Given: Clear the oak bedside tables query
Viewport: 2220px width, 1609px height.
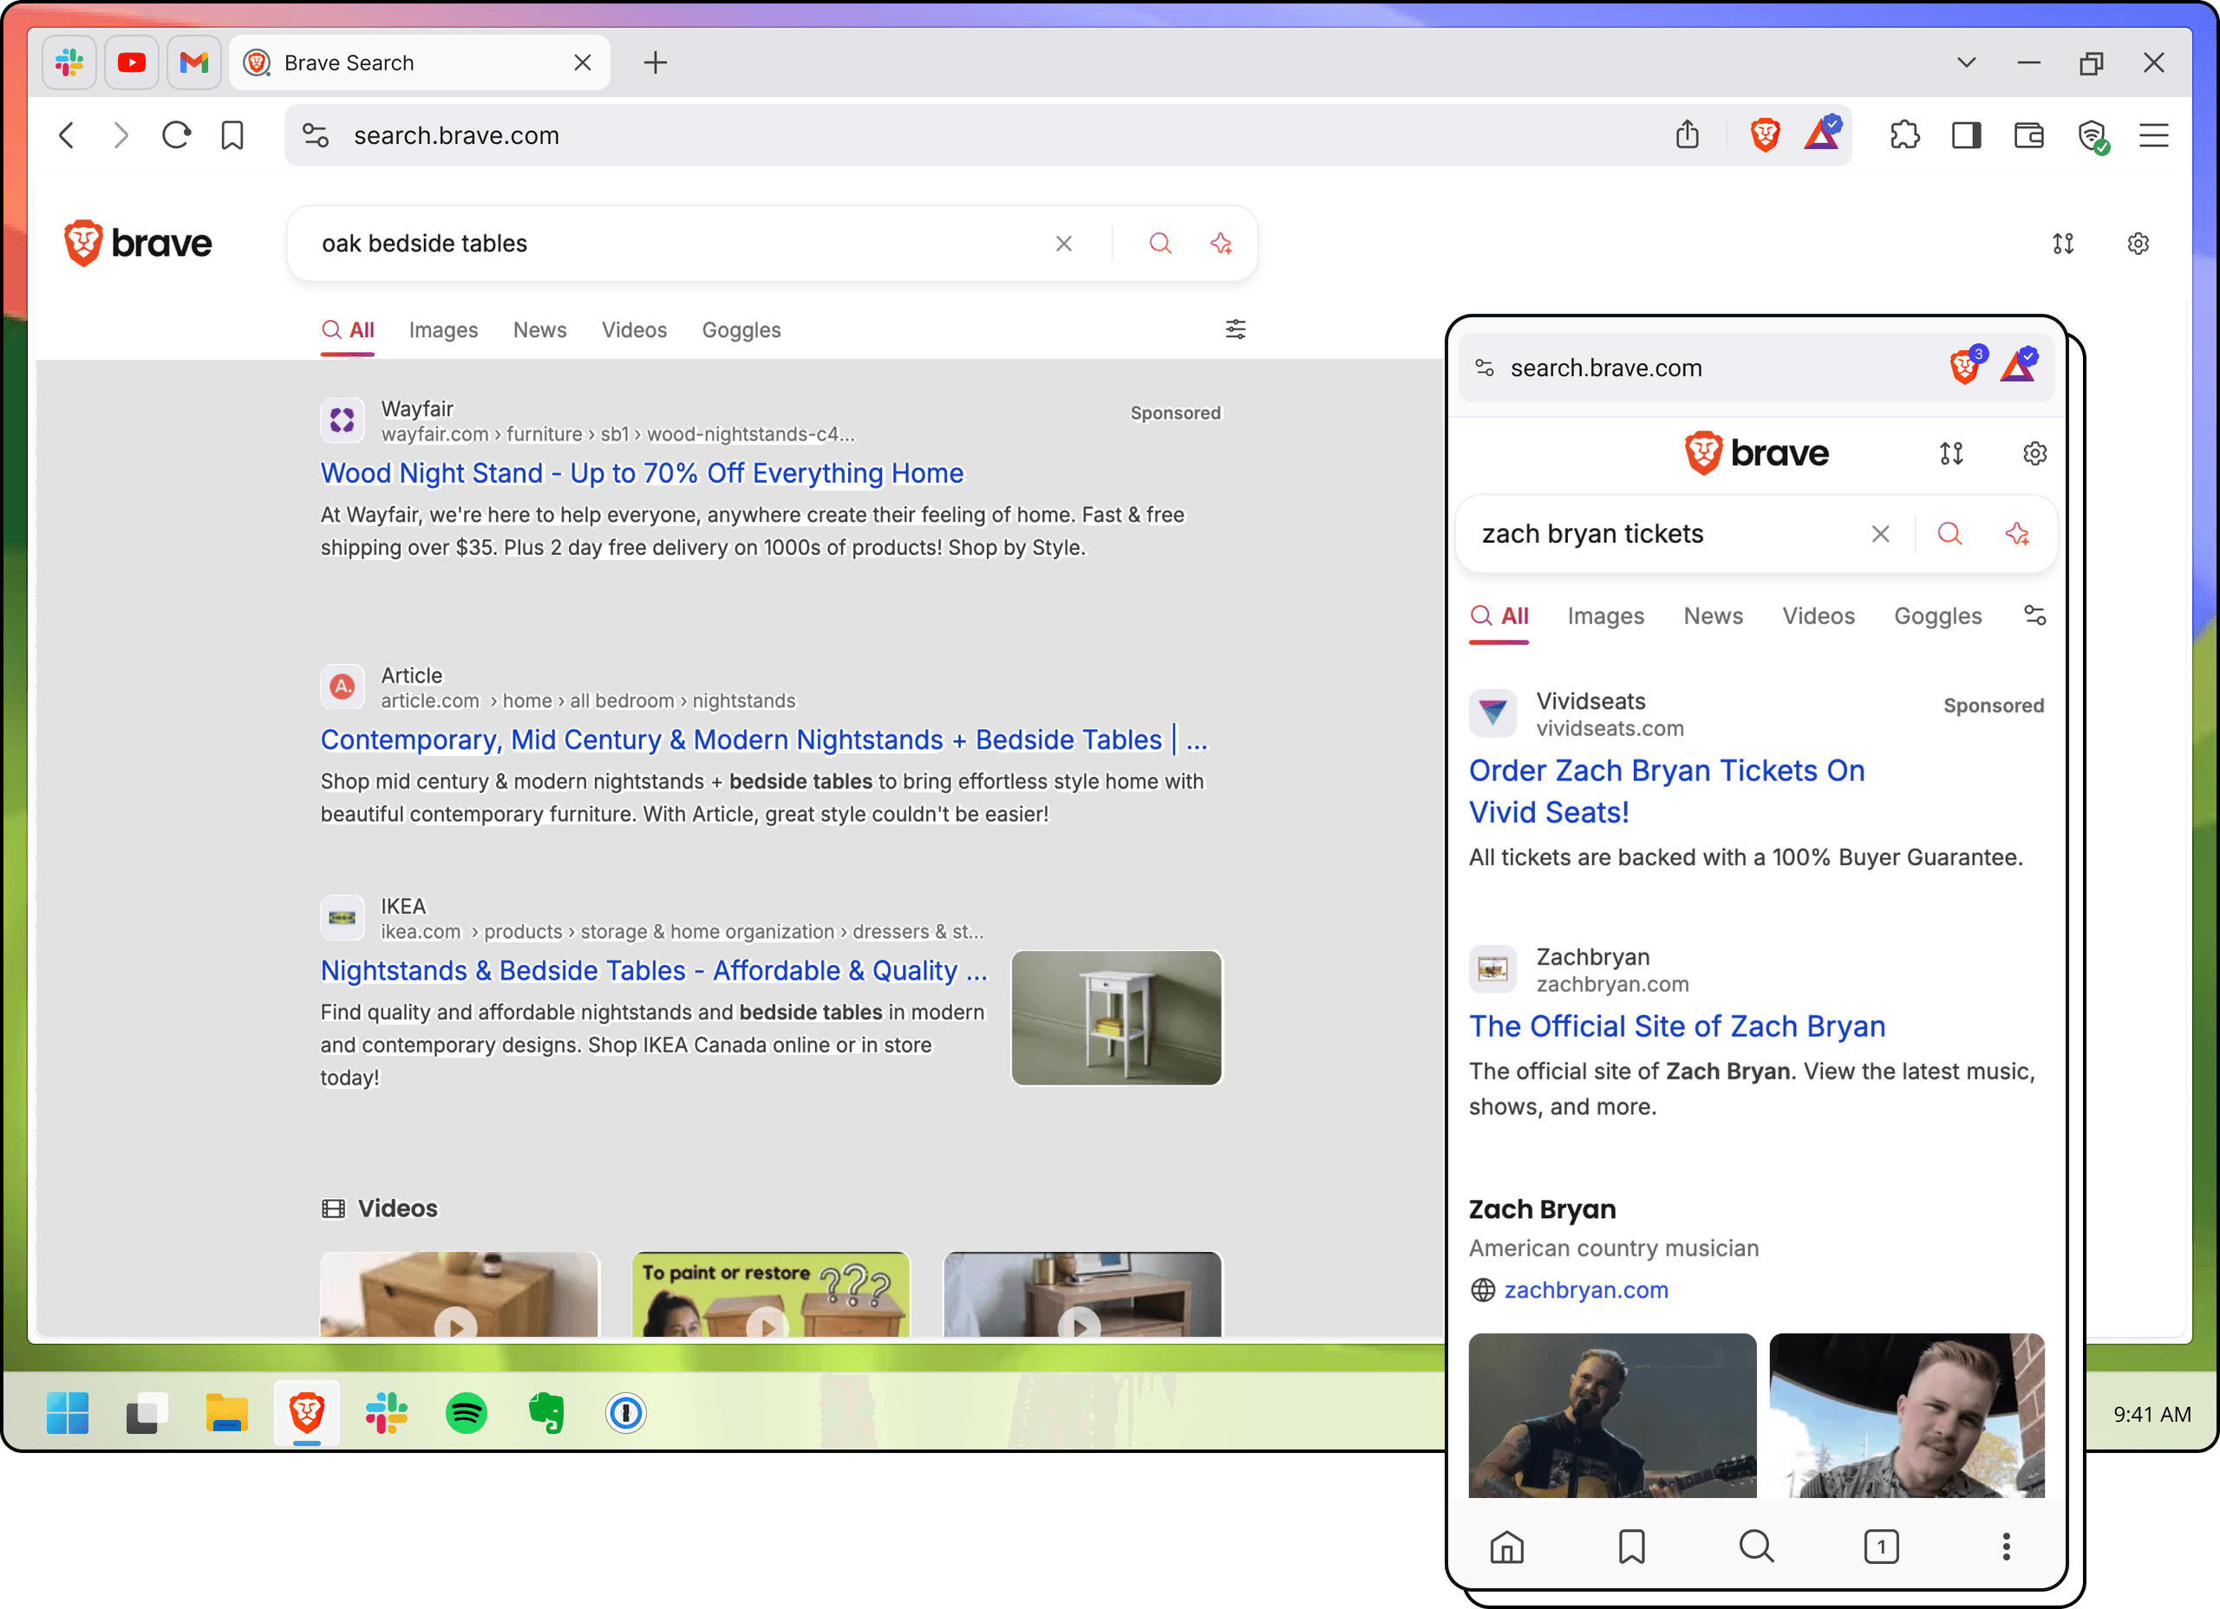Looking at the screenshot, I should tap(1064, 244).
